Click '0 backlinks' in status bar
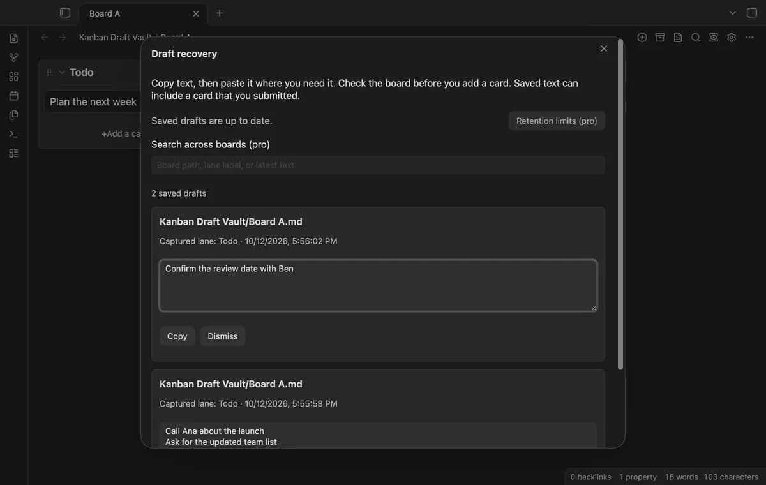The image size is (766, 485). click(x=590, y=477)
